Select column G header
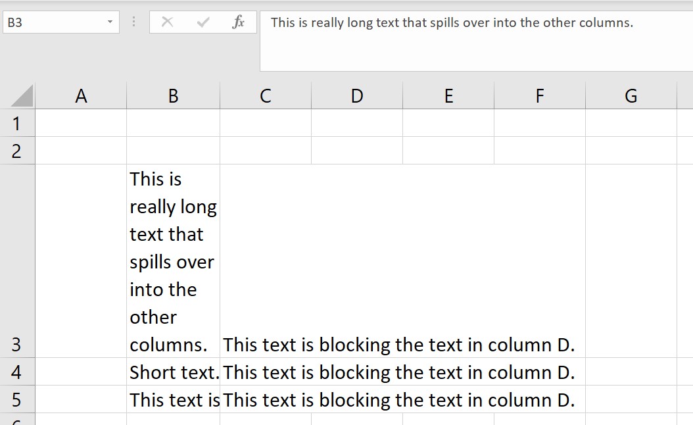Image resolution: width=693 pixels, height=425 pixels. 631,95
